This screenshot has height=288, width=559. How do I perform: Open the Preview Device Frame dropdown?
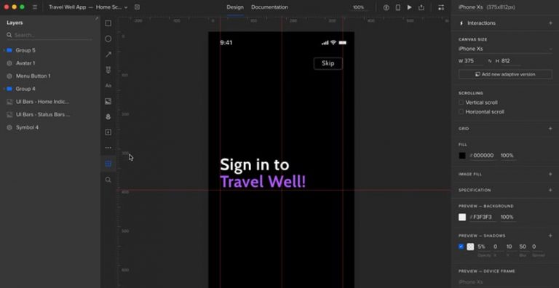[505, 282]
